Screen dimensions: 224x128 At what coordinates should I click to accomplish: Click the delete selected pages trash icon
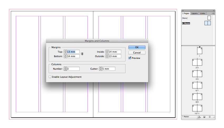coord(210,117)
